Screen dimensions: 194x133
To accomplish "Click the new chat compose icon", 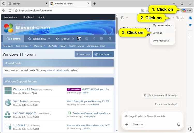I will click(x=123, y=18).
